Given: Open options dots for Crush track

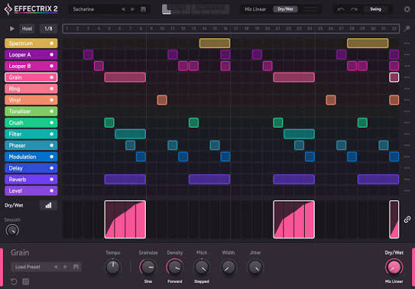Looking at the screenshot, I should click(x=406, y=122).
